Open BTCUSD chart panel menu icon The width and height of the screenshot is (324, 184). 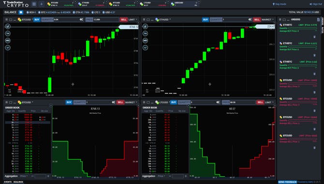[x=6, y=20]
